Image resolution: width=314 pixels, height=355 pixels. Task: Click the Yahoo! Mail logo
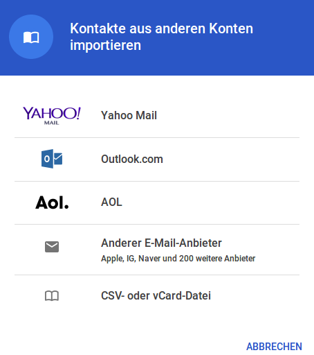tap(52, 116)
